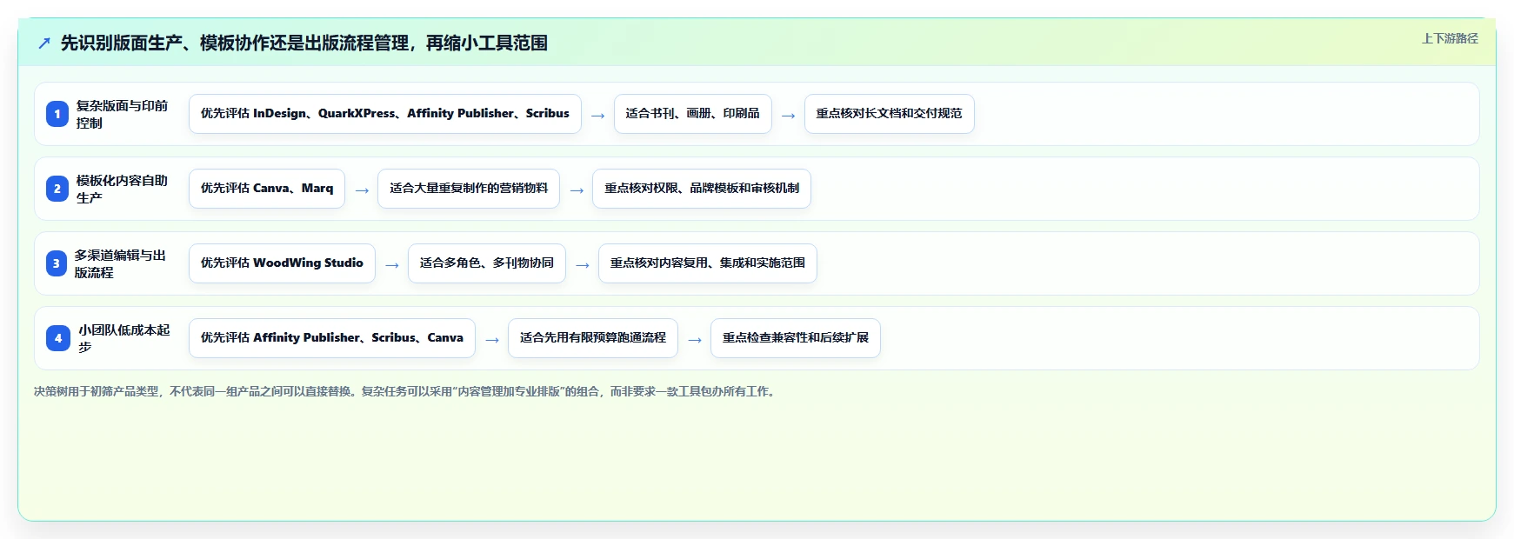This screenshot has height=539, width=1514.
Task: Click the chip 适合大量重复制作的营销物料
Action: (469, 189)
